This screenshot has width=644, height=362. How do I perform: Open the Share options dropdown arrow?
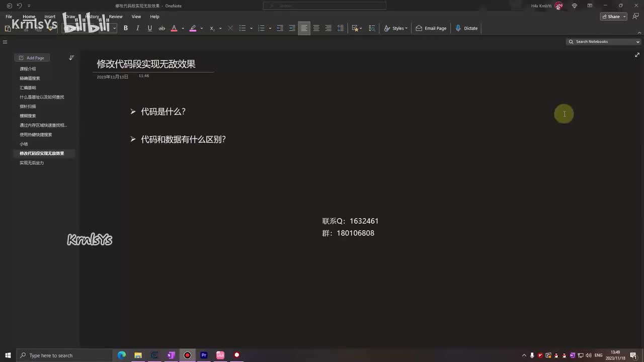pos(625,17)
